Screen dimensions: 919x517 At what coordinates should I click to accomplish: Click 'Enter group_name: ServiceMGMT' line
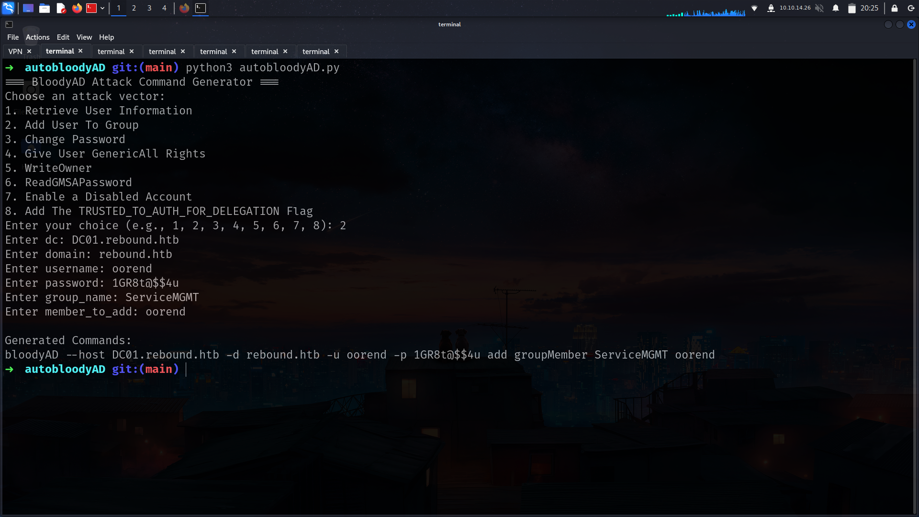102,297
